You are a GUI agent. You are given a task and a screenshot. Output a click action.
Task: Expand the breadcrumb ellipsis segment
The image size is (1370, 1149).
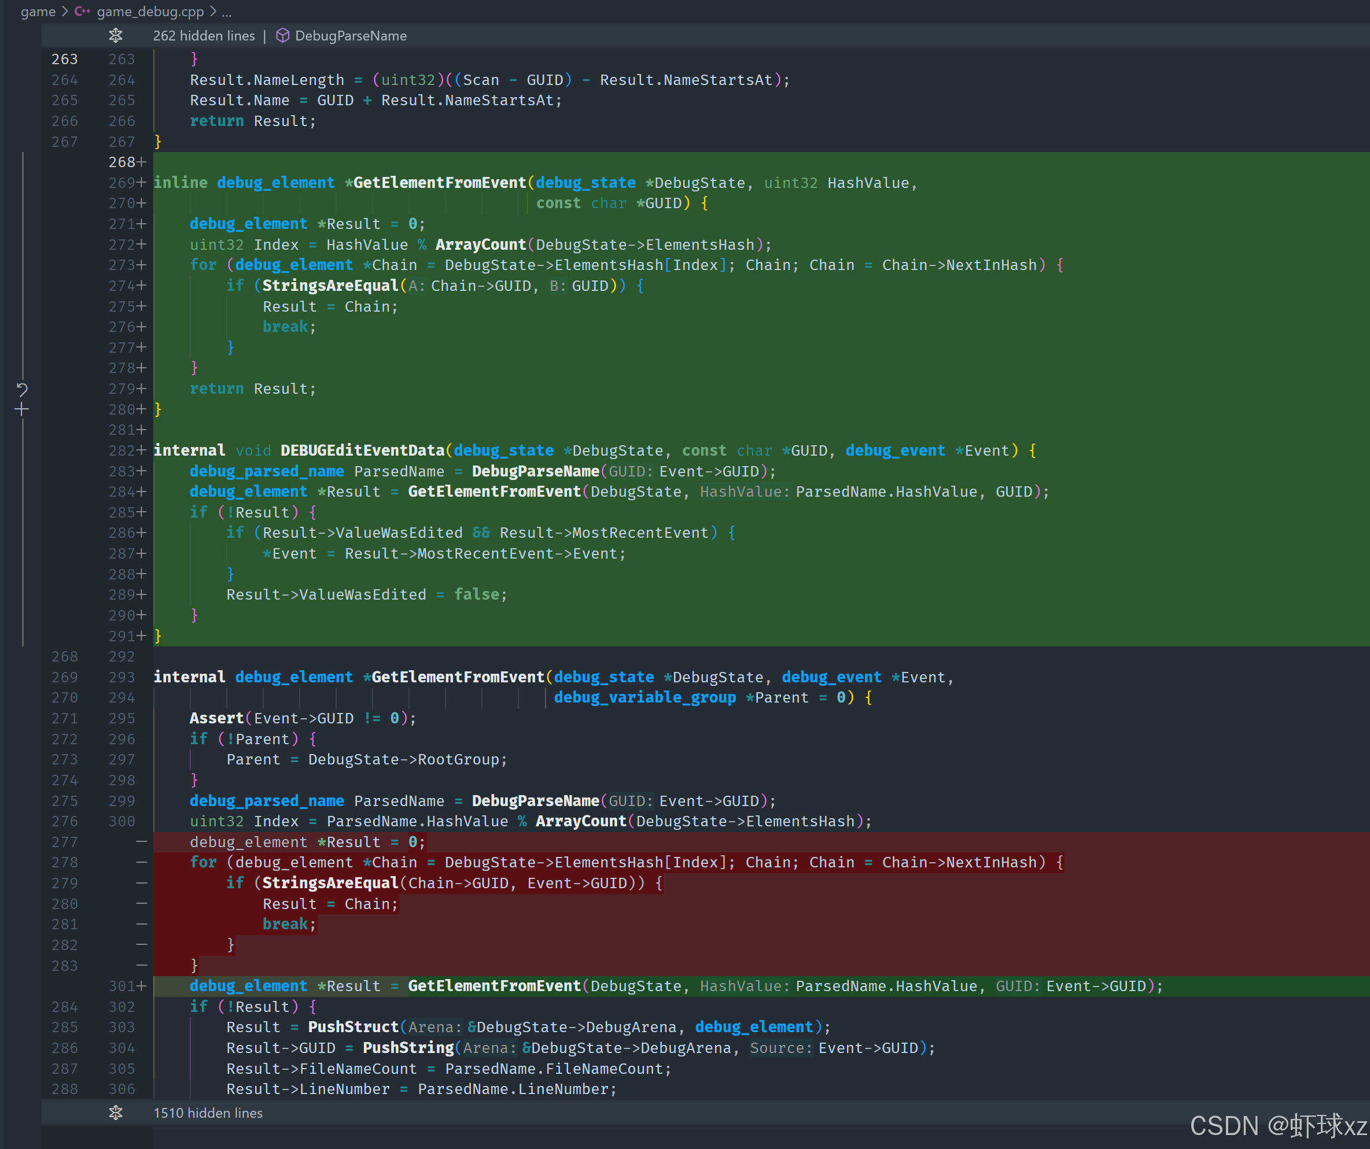[x=226, y=11]
